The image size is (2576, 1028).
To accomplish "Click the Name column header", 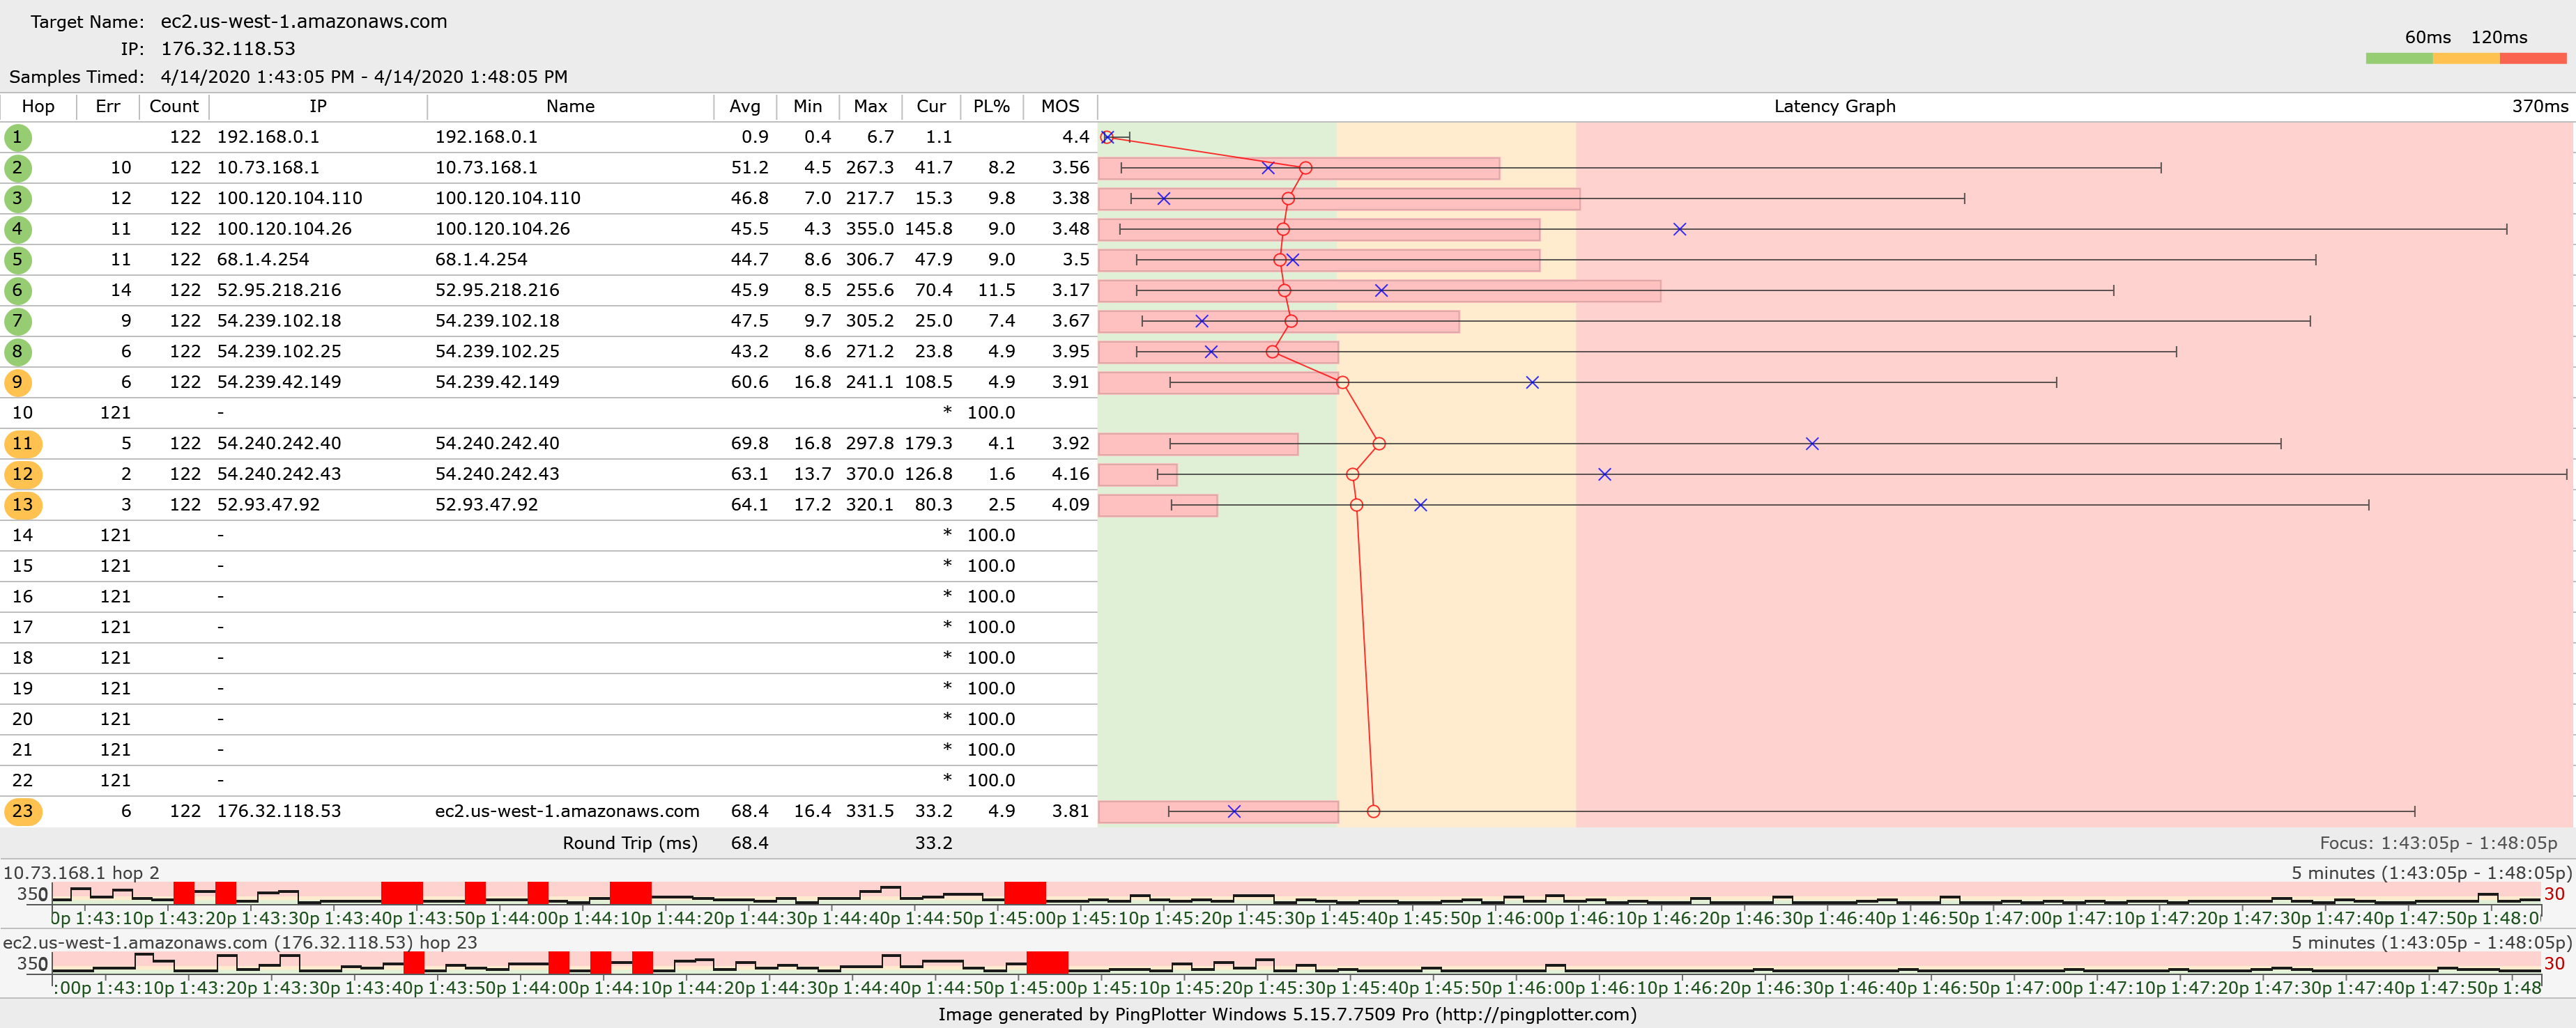I will click(570, 107).
